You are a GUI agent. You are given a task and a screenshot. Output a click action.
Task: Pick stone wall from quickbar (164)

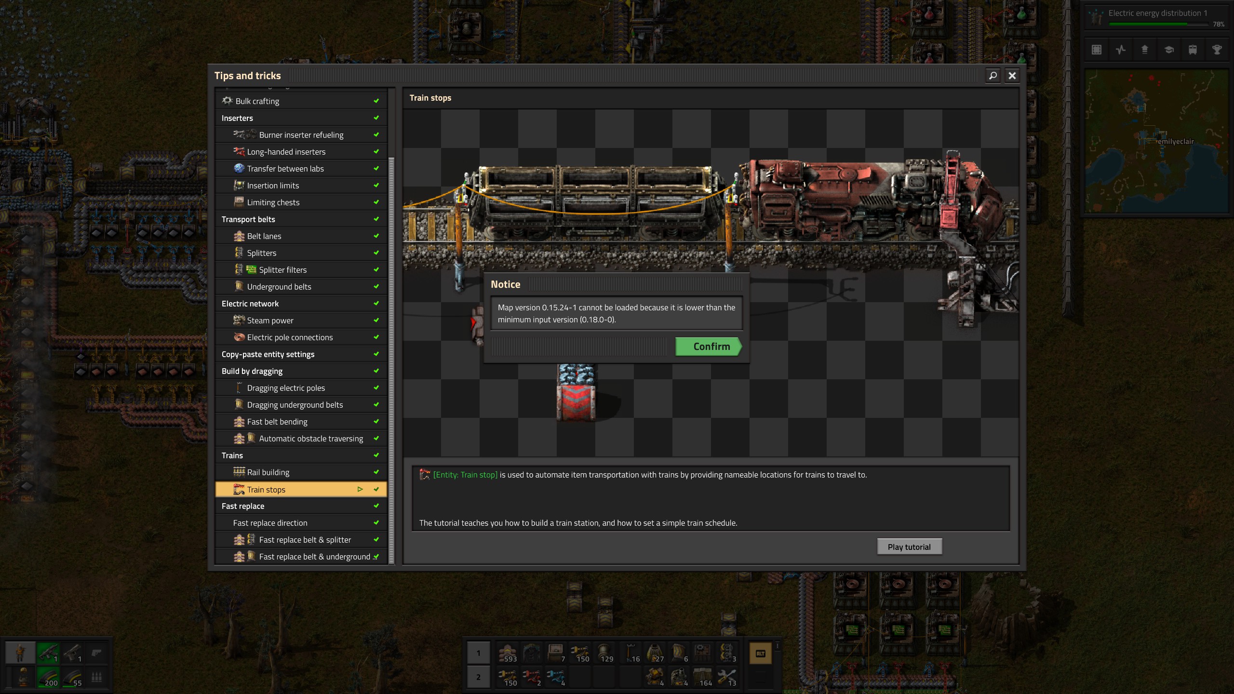(x=703, y=677)
